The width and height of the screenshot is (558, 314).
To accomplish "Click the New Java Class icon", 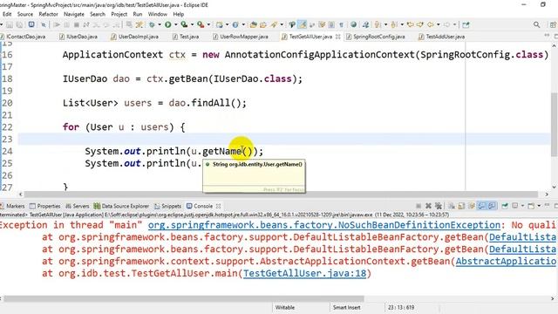I will [x=235, y=24].
